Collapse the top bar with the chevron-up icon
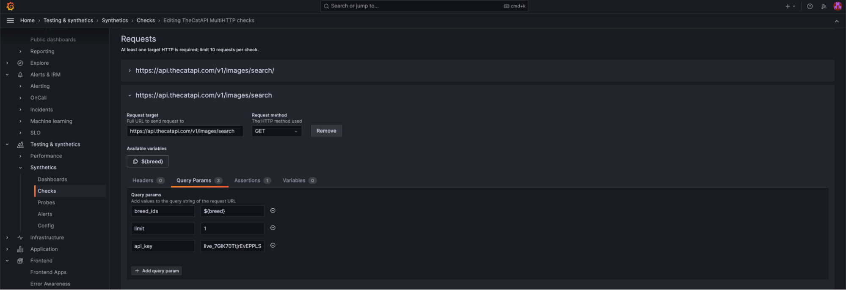This screenshot has height=290, width=846. [x=837, y=21]
